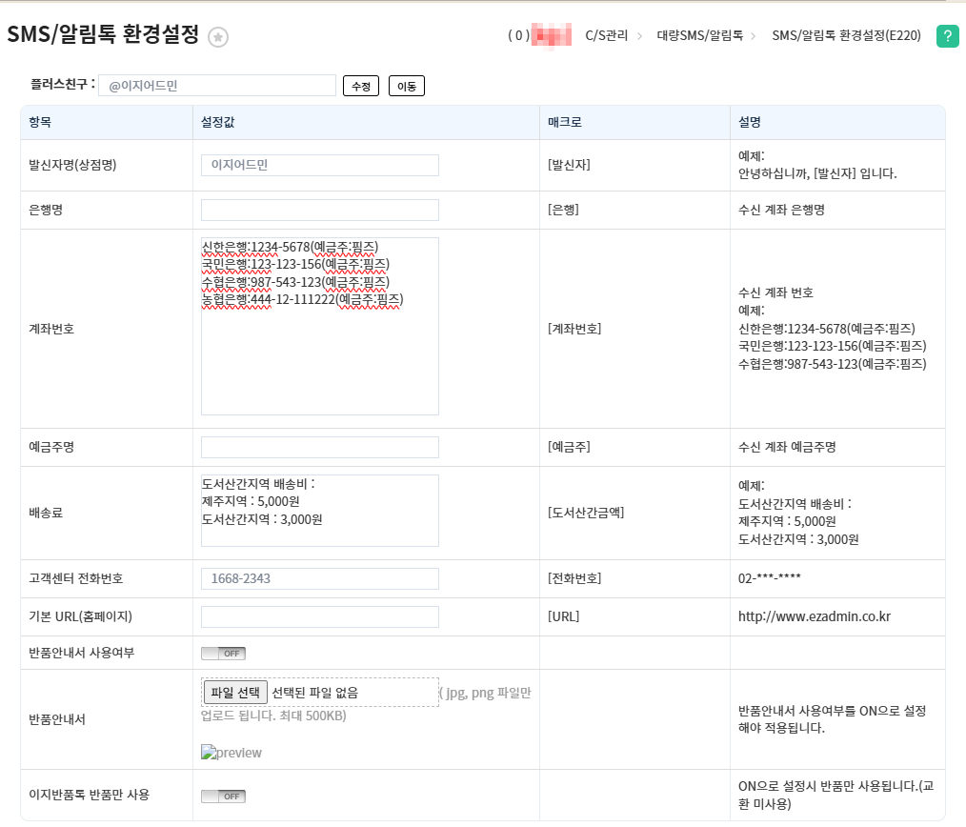The image size is (966, 827).
Task: Focus the 플러스친구 input field
Action: 217,86
